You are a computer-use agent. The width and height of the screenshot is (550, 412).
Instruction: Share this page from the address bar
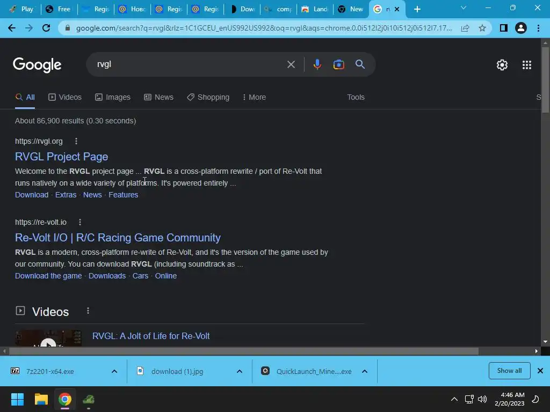[465, 28]
